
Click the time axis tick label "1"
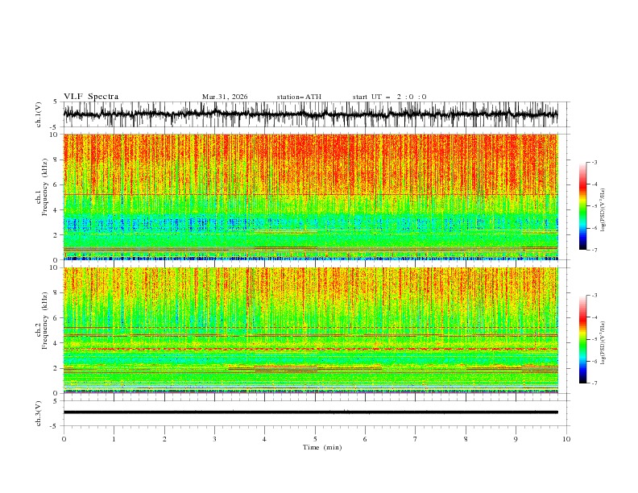point(114,439)
